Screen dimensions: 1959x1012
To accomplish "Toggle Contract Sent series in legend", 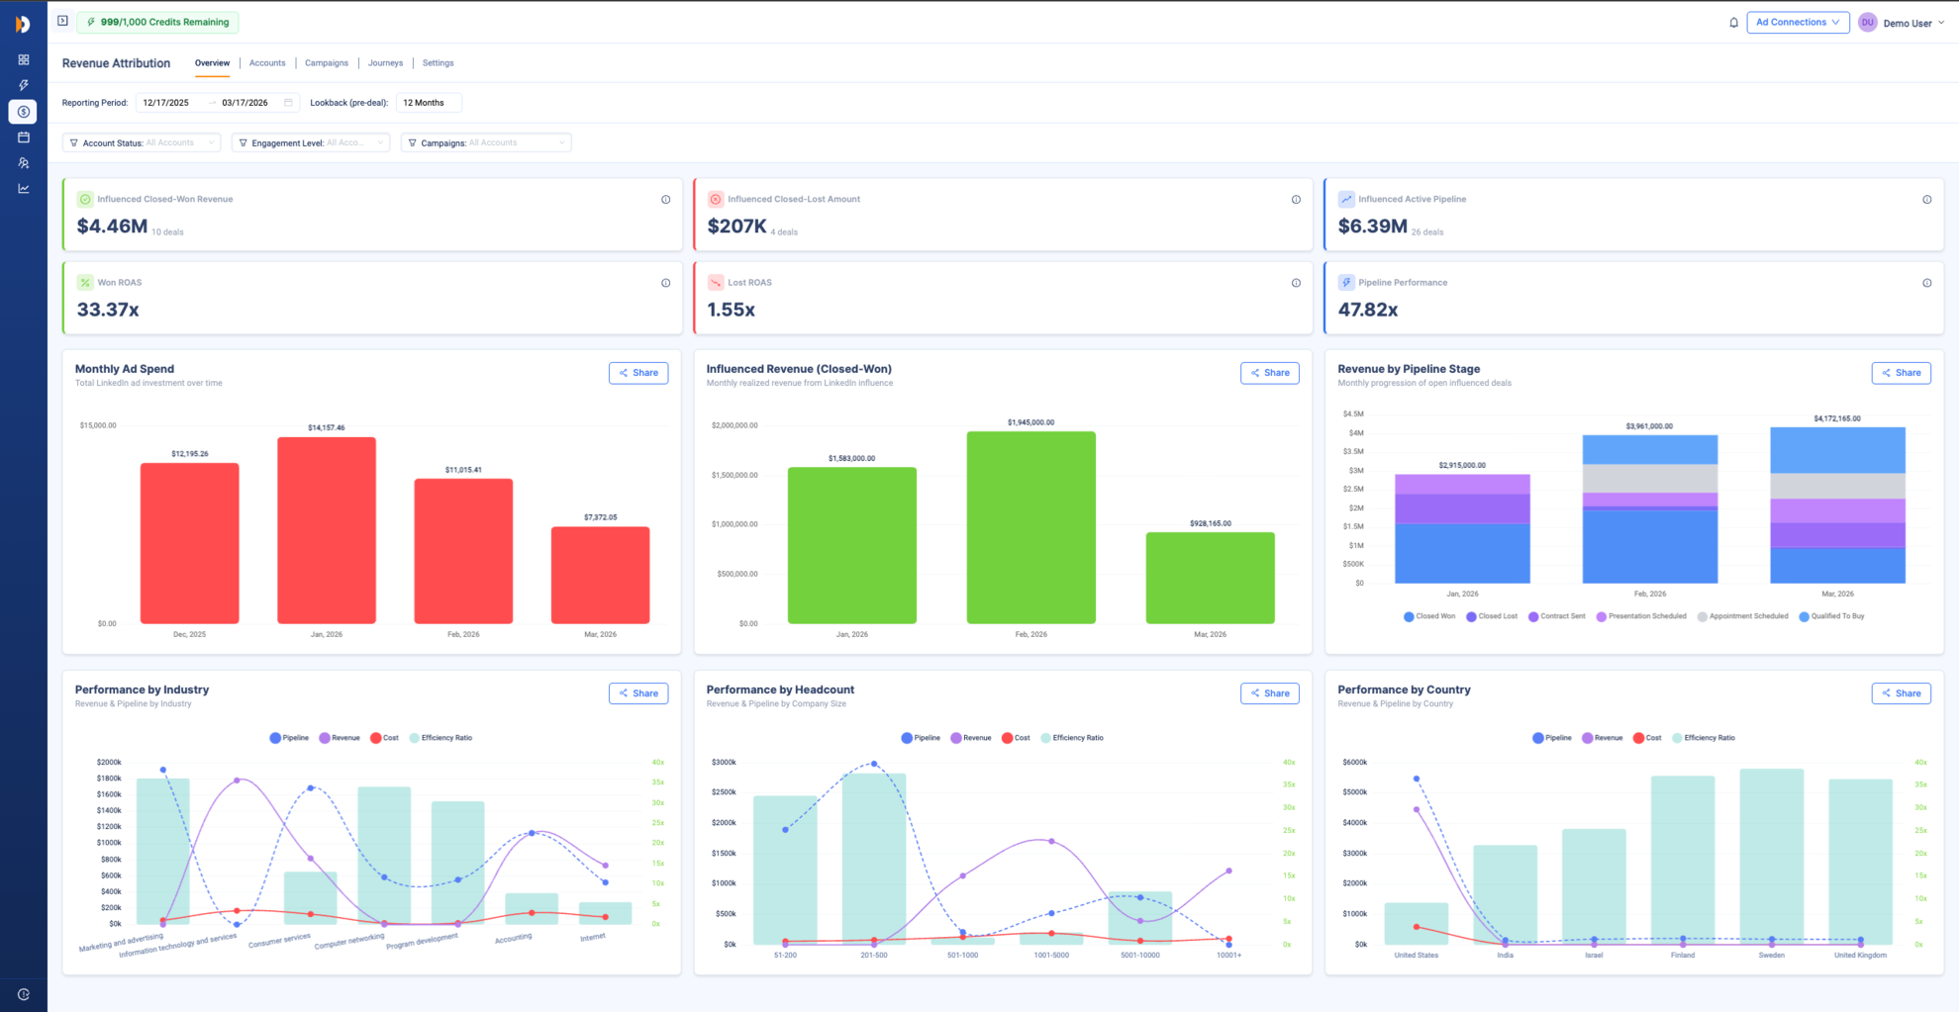I will [1557, 616].
